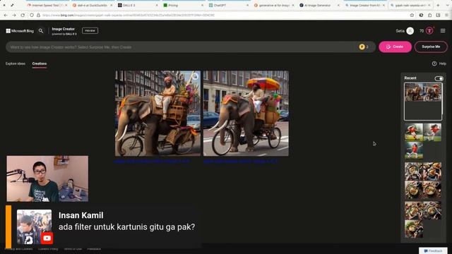Toggle the Recent panel switch
The height and width of the screenshot is (254, 452).
439,78
